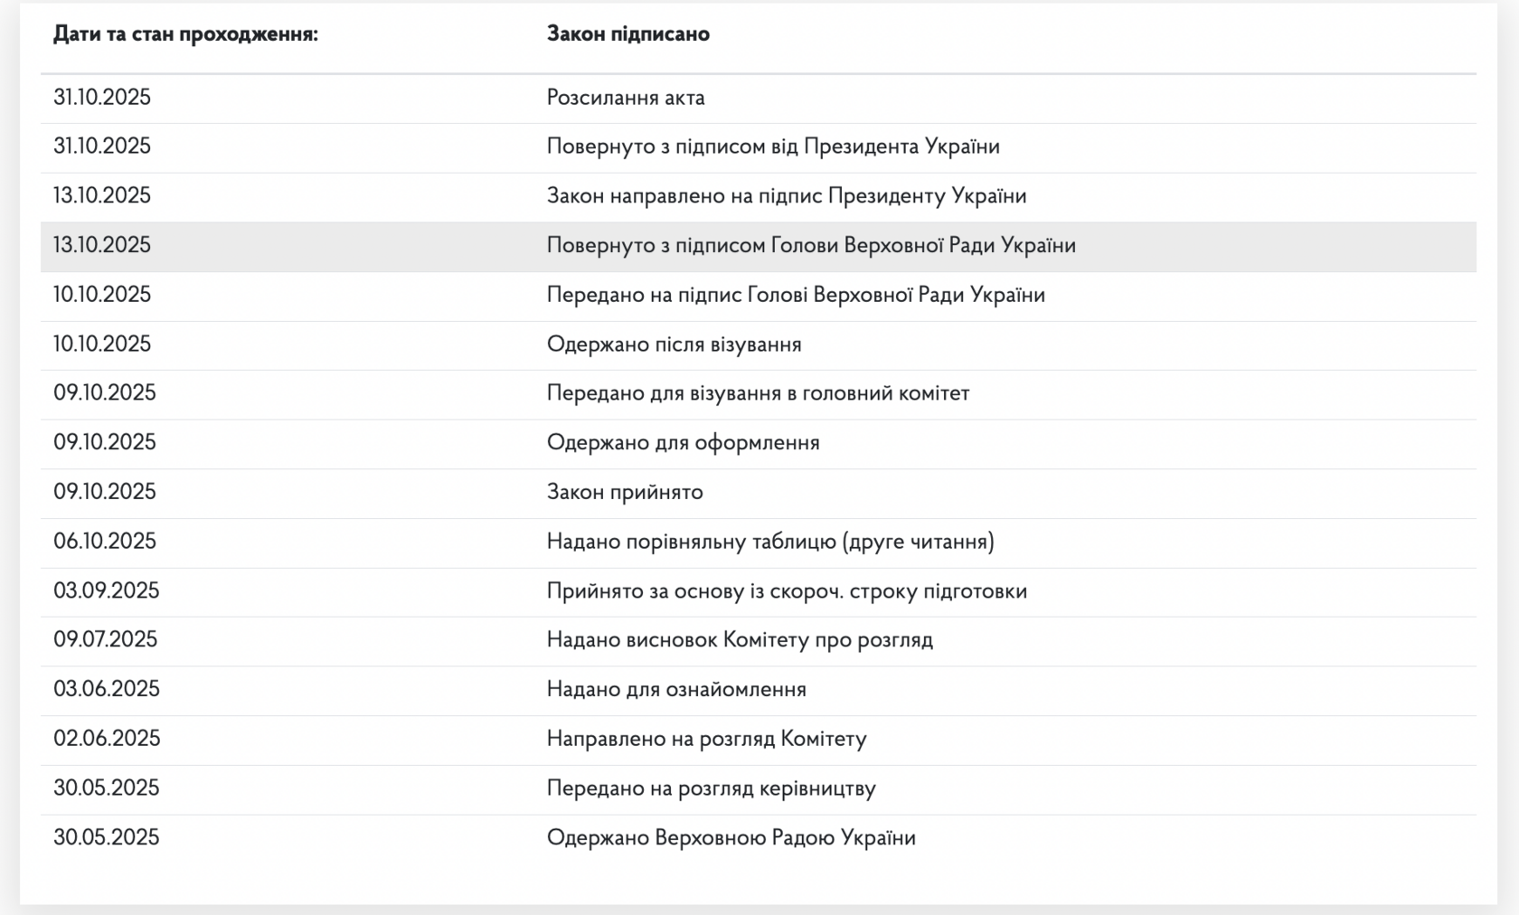
Task: Click the "Дати та стан проходження:" label
Action: click(185, 34)
